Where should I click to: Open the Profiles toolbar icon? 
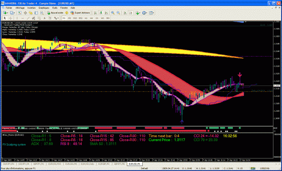coord(12,13)
